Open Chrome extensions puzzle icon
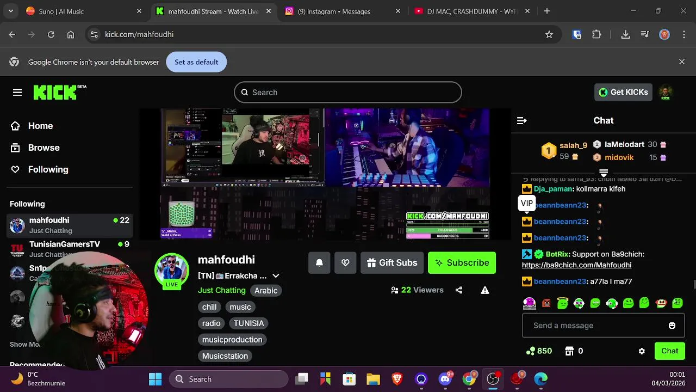This screenshot has height=392, width=696. tap(596, 34)
